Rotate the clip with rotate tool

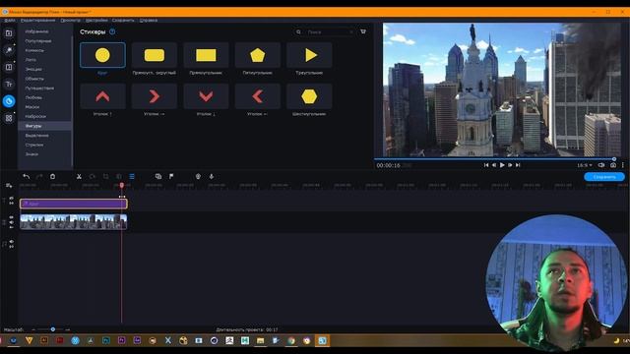coord(93,177)
